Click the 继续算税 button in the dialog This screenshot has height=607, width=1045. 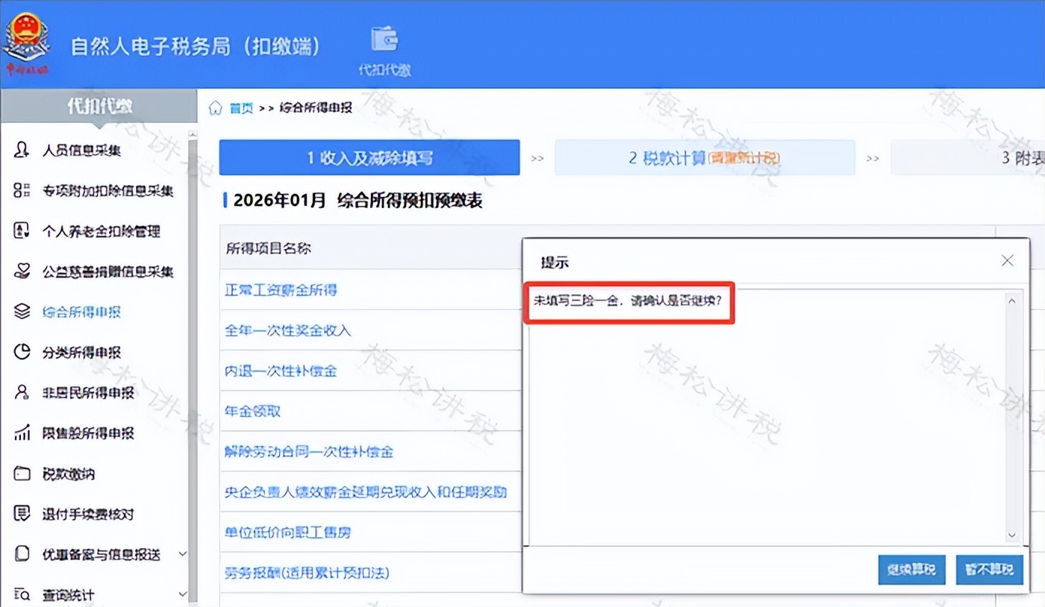coord(911,569)
